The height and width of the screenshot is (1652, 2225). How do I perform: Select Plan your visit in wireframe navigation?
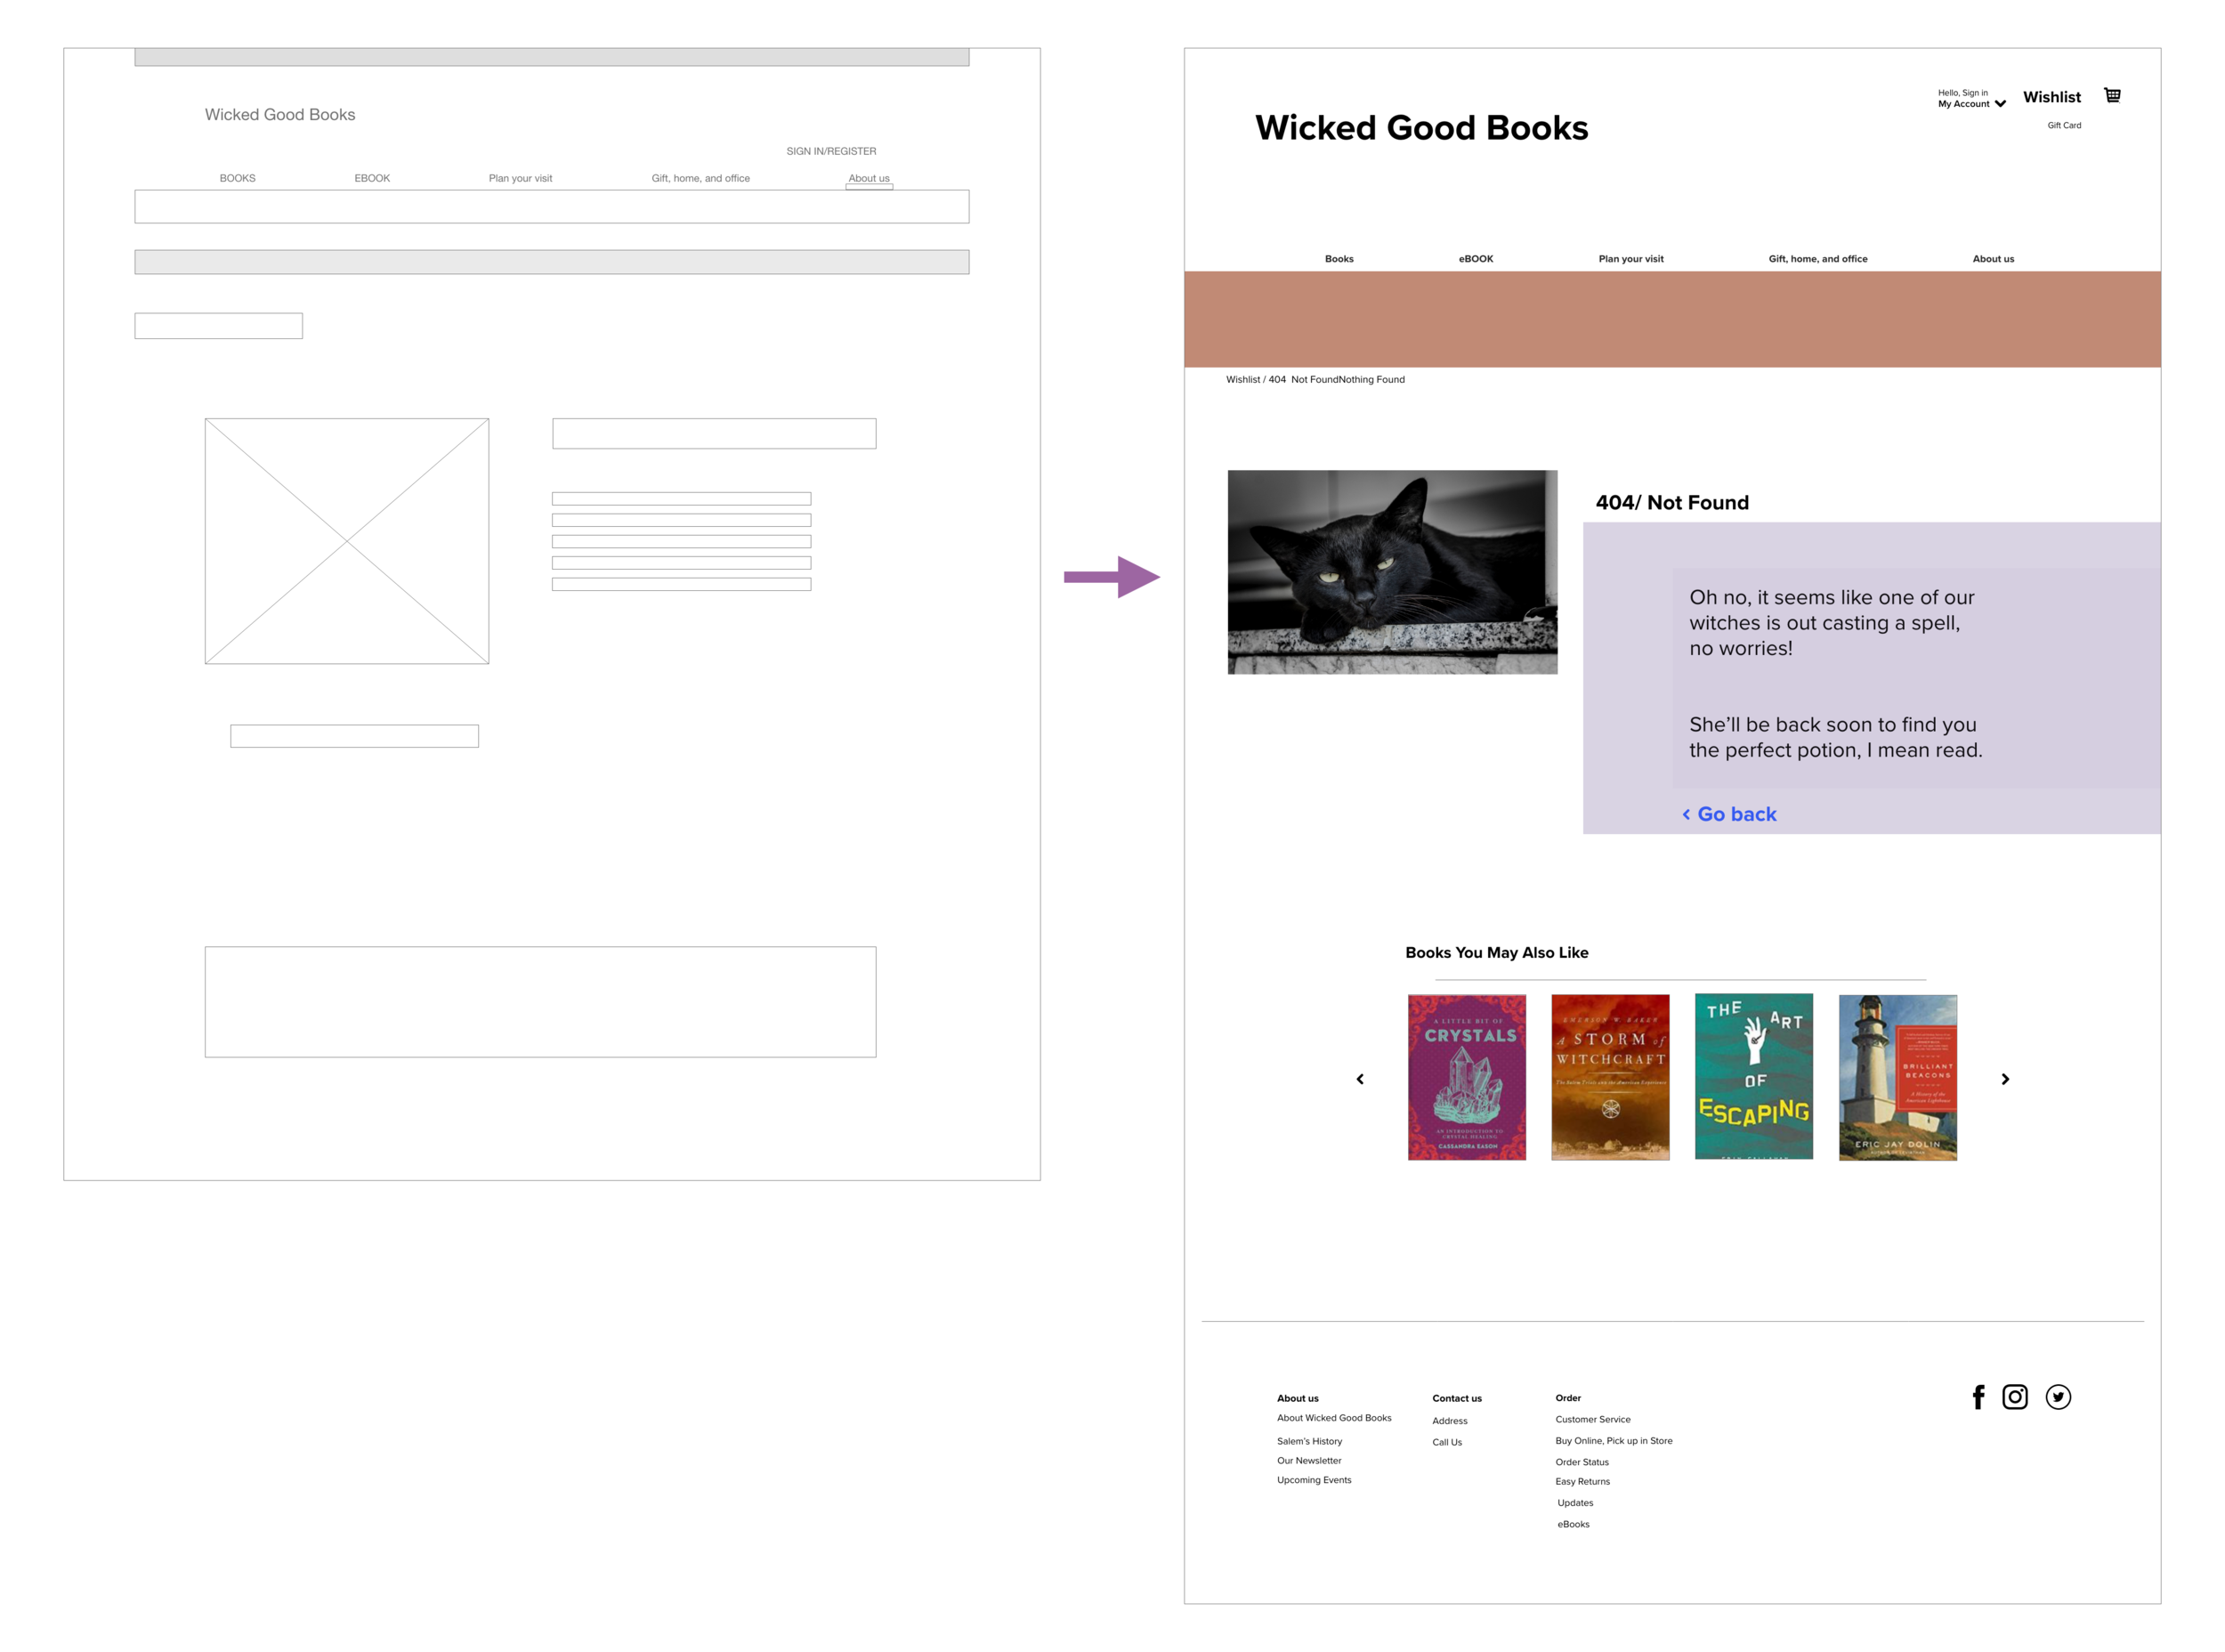point(520,179)
